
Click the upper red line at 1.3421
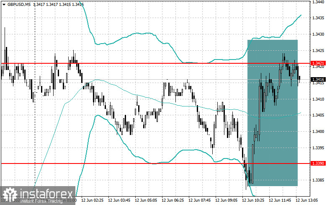click(155, 63)
